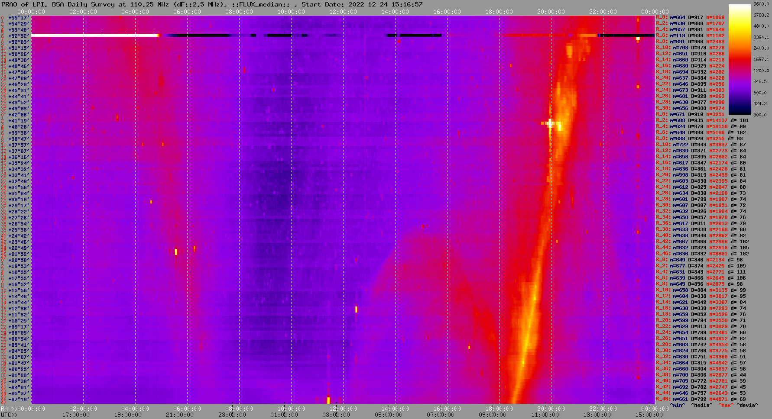Click the stats row showing M=6601
The height and width of the screenshot is (419, 772).
pyautogui.click(x=702, y=254)
